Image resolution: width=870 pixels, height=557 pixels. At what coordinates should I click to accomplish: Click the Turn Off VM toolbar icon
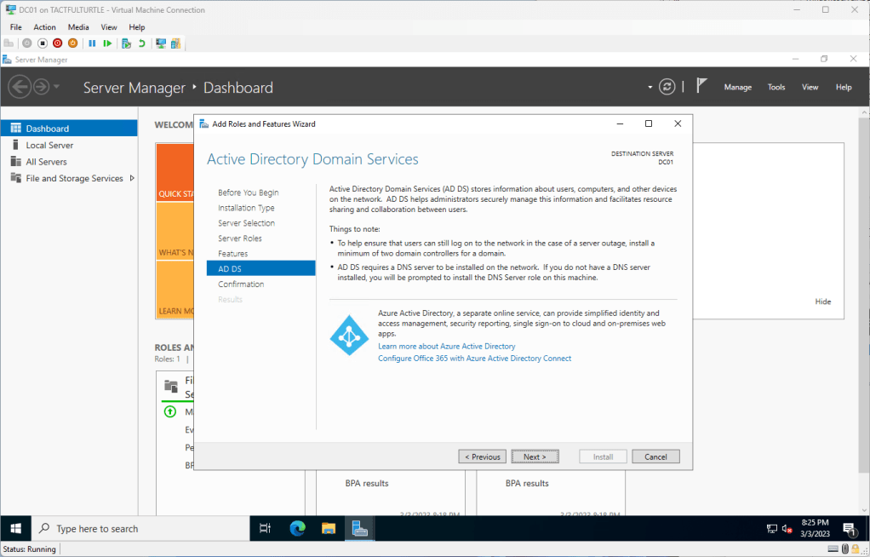pos(43,43)
